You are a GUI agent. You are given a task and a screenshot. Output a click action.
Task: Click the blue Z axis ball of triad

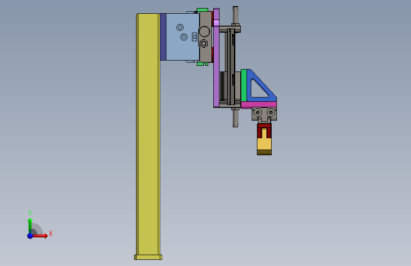tap(30, 236)
